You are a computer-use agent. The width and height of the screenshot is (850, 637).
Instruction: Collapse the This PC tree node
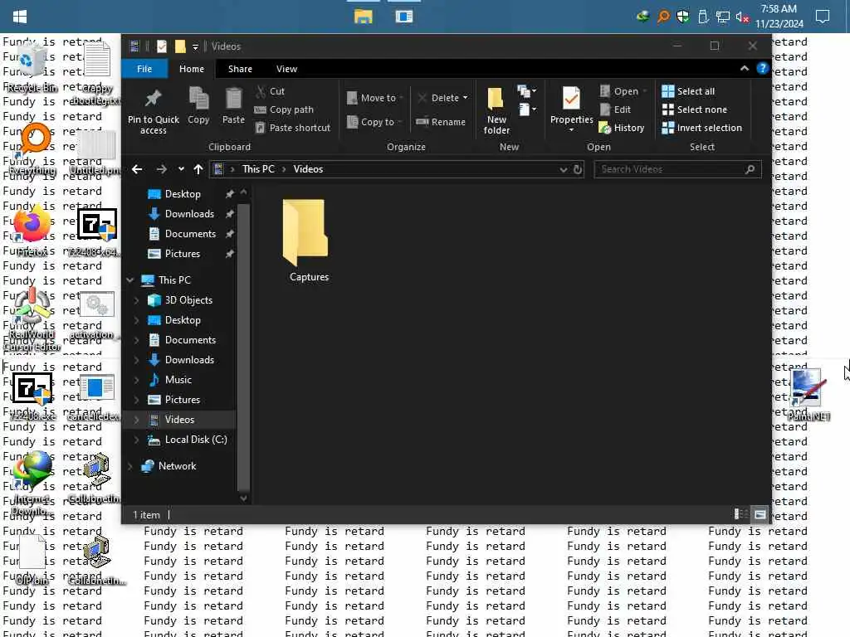(x=130, y=280)
